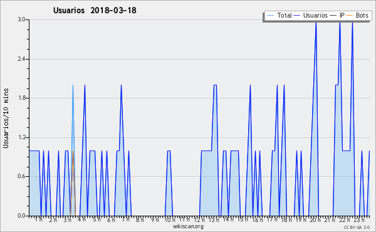Click the dark blue Usuarios legend line

click(x=297, y=15)
